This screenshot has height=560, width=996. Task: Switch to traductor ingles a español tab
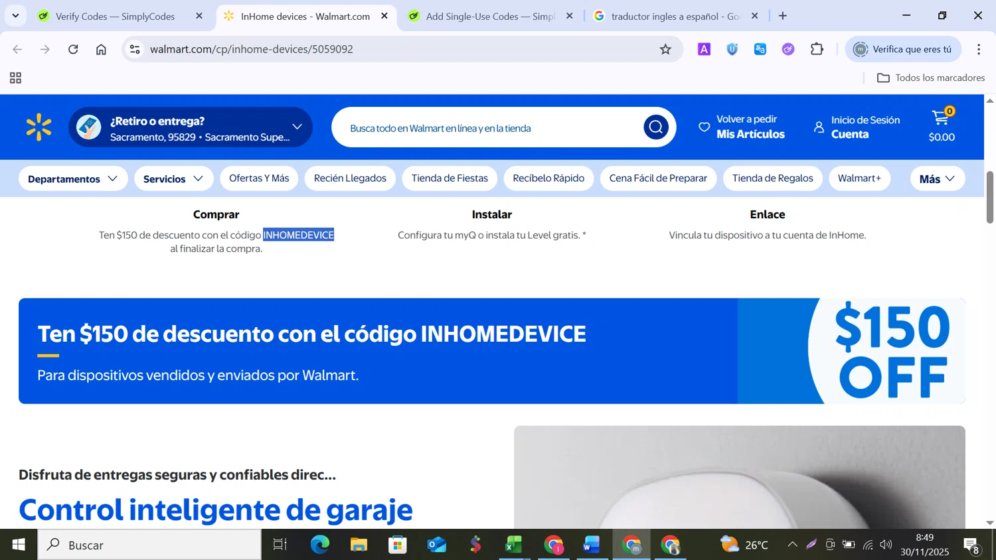[x=675, y=16]
